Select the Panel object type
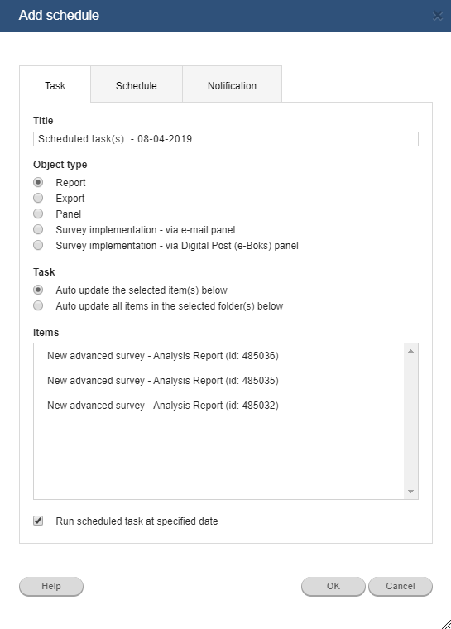The width and height of the screenshot is (451, 629). point(38,214)
